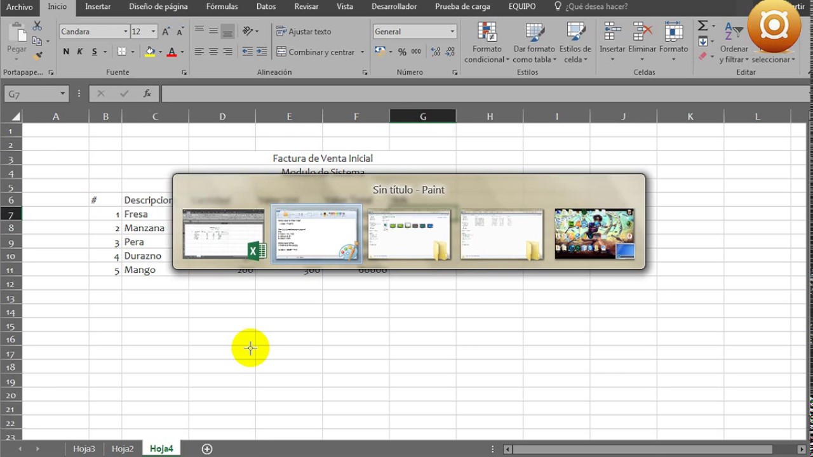This screenshot has width=813, height=457.
Task: Click the Formato cells icon
Action: (x=673, y=32)
